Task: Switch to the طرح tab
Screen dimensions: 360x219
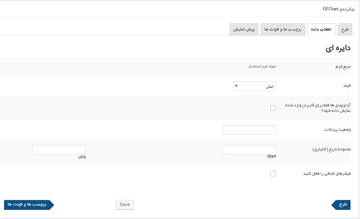Action: point(345,29)
